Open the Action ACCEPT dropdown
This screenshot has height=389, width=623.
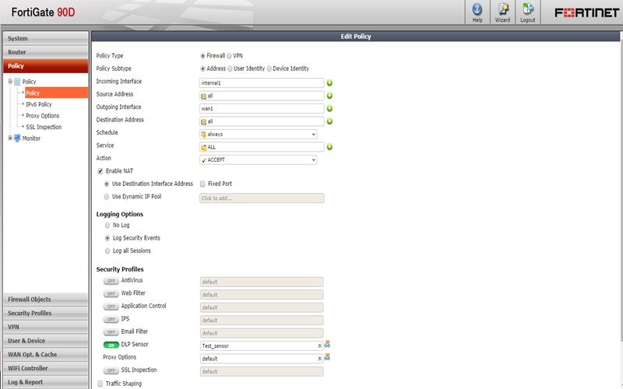(x=258, y=160)
